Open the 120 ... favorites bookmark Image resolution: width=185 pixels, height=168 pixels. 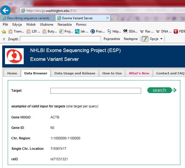[33, 31]
